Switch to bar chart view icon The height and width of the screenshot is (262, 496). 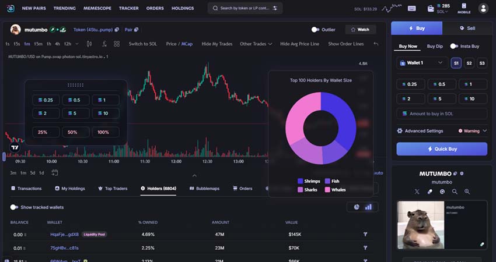point(368,207)
